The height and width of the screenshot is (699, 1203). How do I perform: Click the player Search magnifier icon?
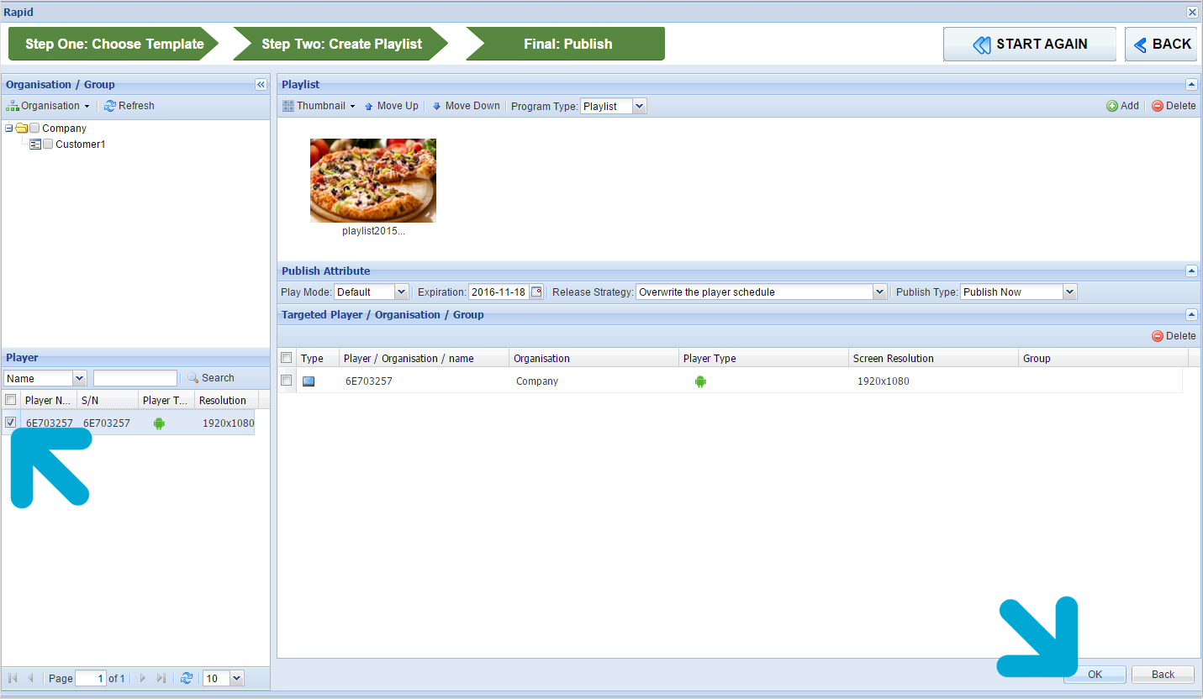click(193, 378)
